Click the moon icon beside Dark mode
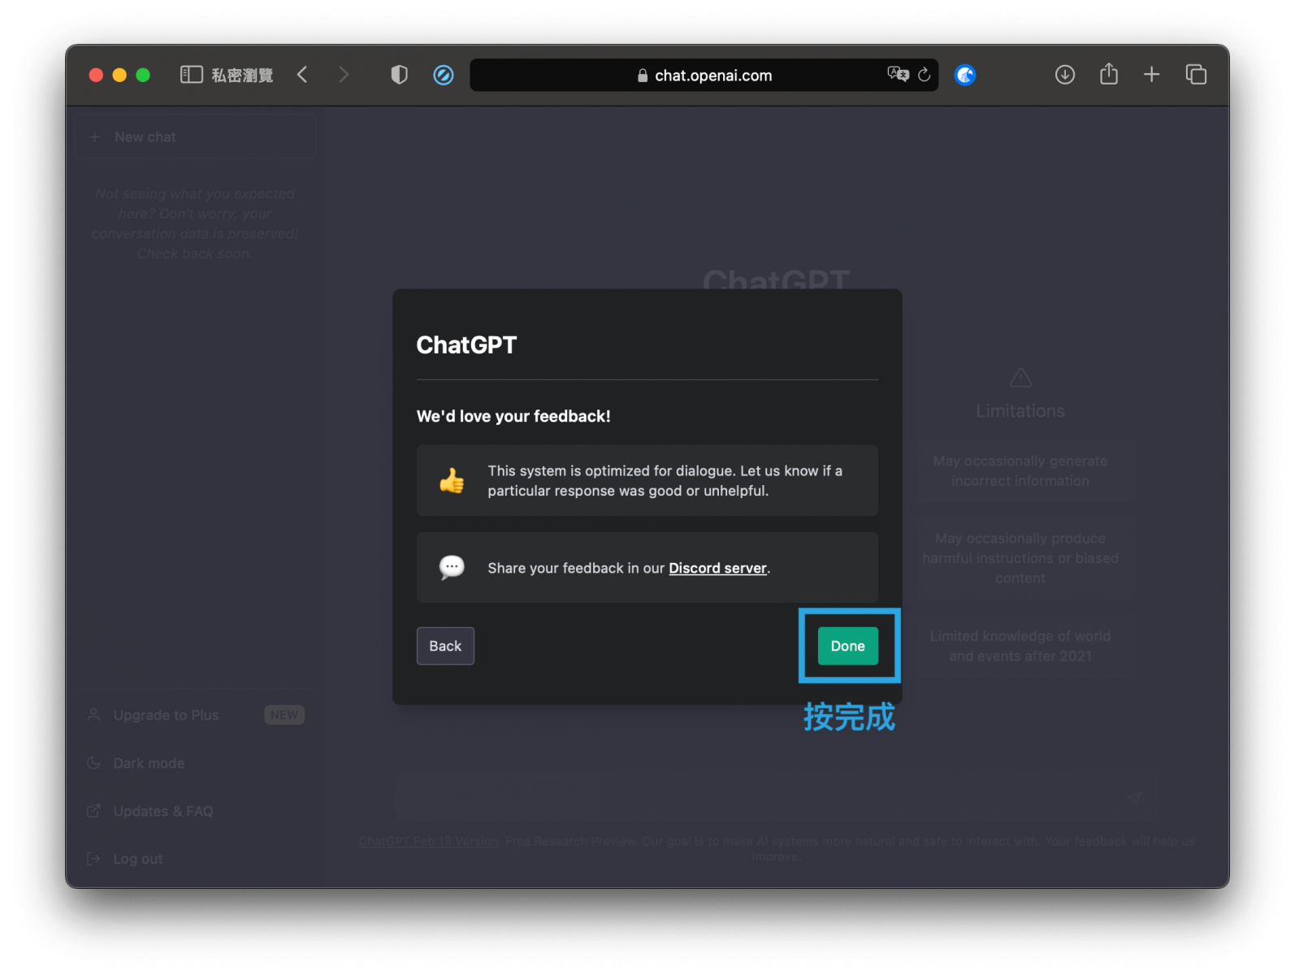This screenshot has height=975, width=1295. click(x=93, y=763)
